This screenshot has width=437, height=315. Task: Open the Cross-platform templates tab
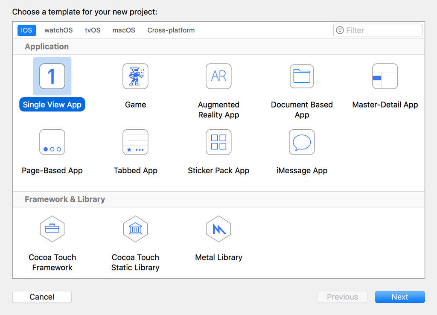(x=171, y=30)
